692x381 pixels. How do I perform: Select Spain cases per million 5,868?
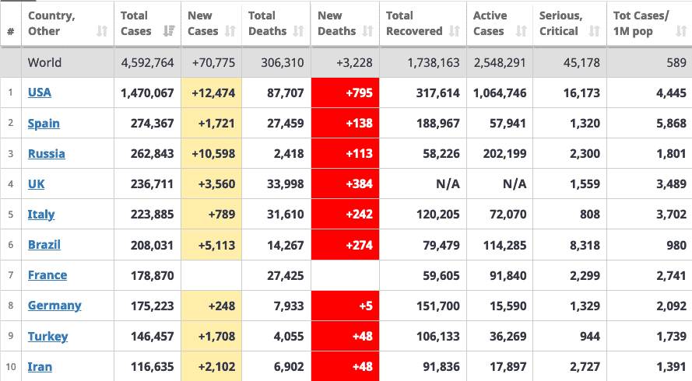tap(671, 124)
